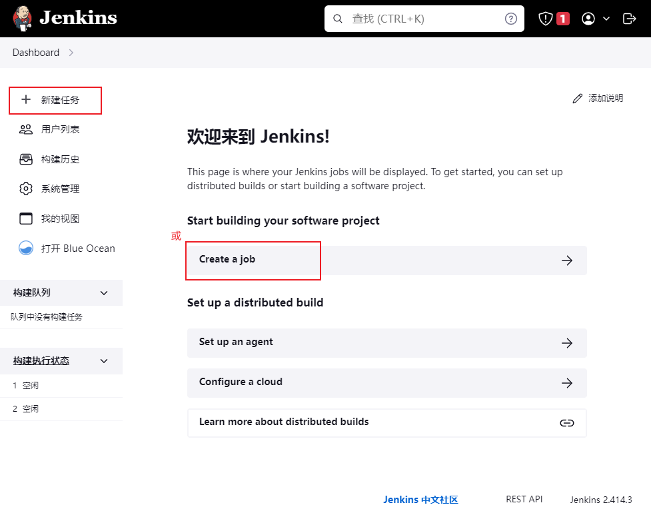
Task: Go to Dashboard breadcrumb
Action: (36, 53)
